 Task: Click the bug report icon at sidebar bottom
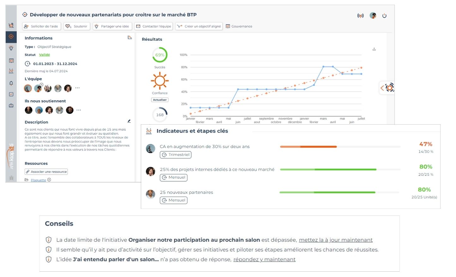click(11, 178)
